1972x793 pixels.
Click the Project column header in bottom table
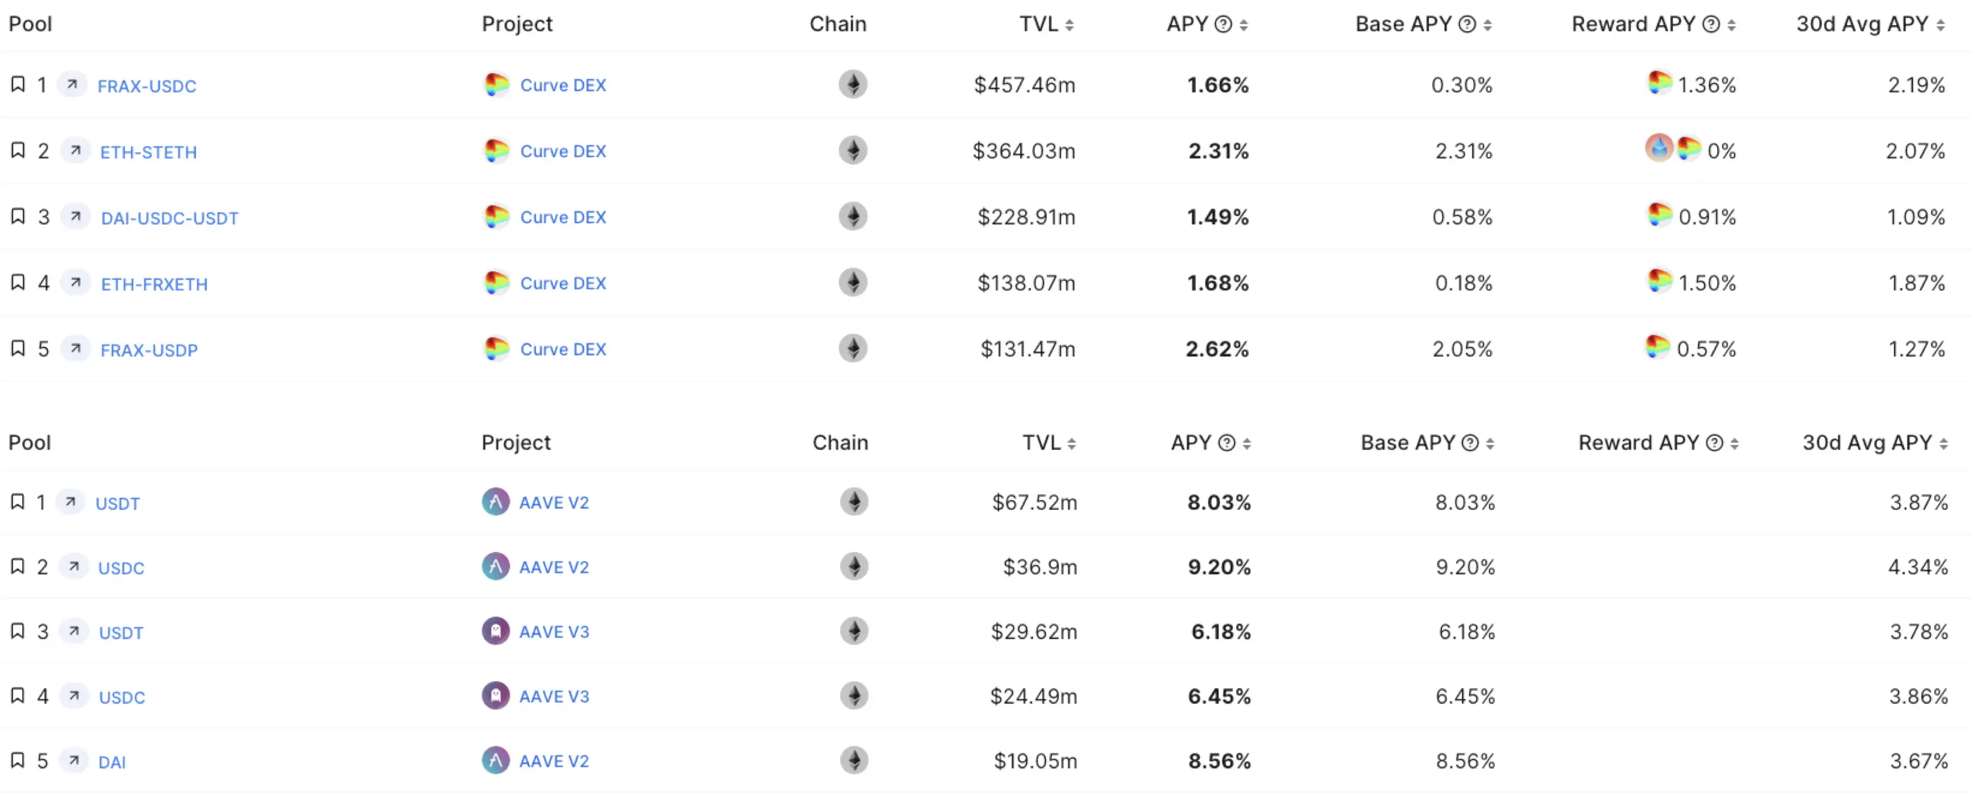point(516,443)
